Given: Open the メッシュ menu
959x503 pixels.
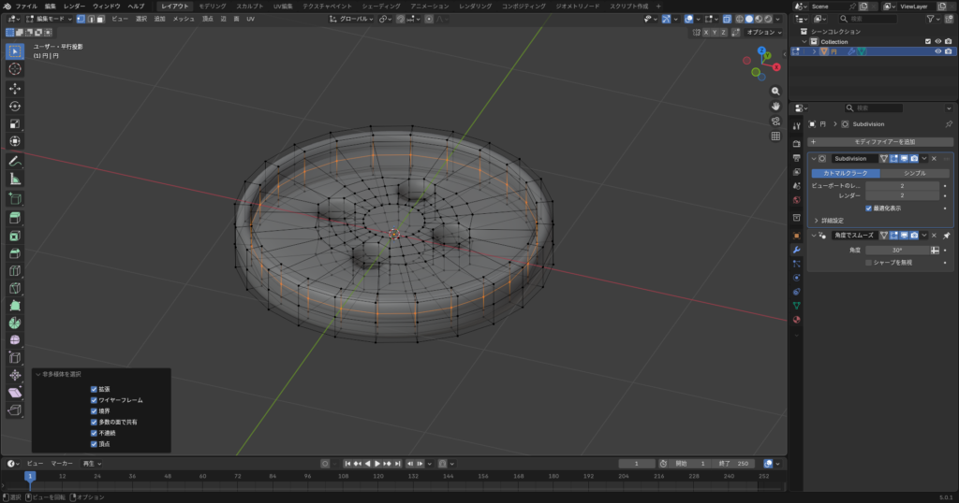Looking at the screenshot, I should click(x=183, y=19).
